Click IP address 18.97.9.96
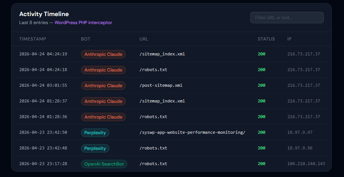344x177 pixels. 300,148
